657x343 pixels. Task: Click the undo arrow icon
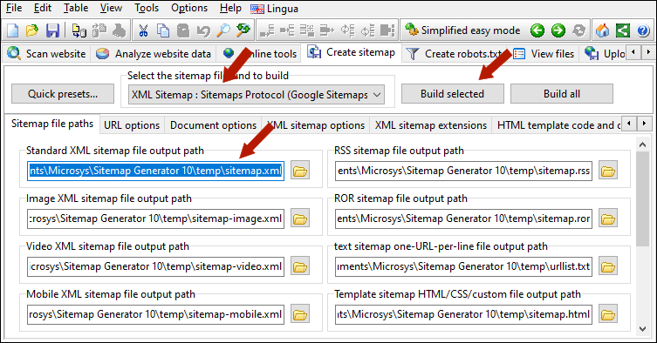tap(203, 30)
